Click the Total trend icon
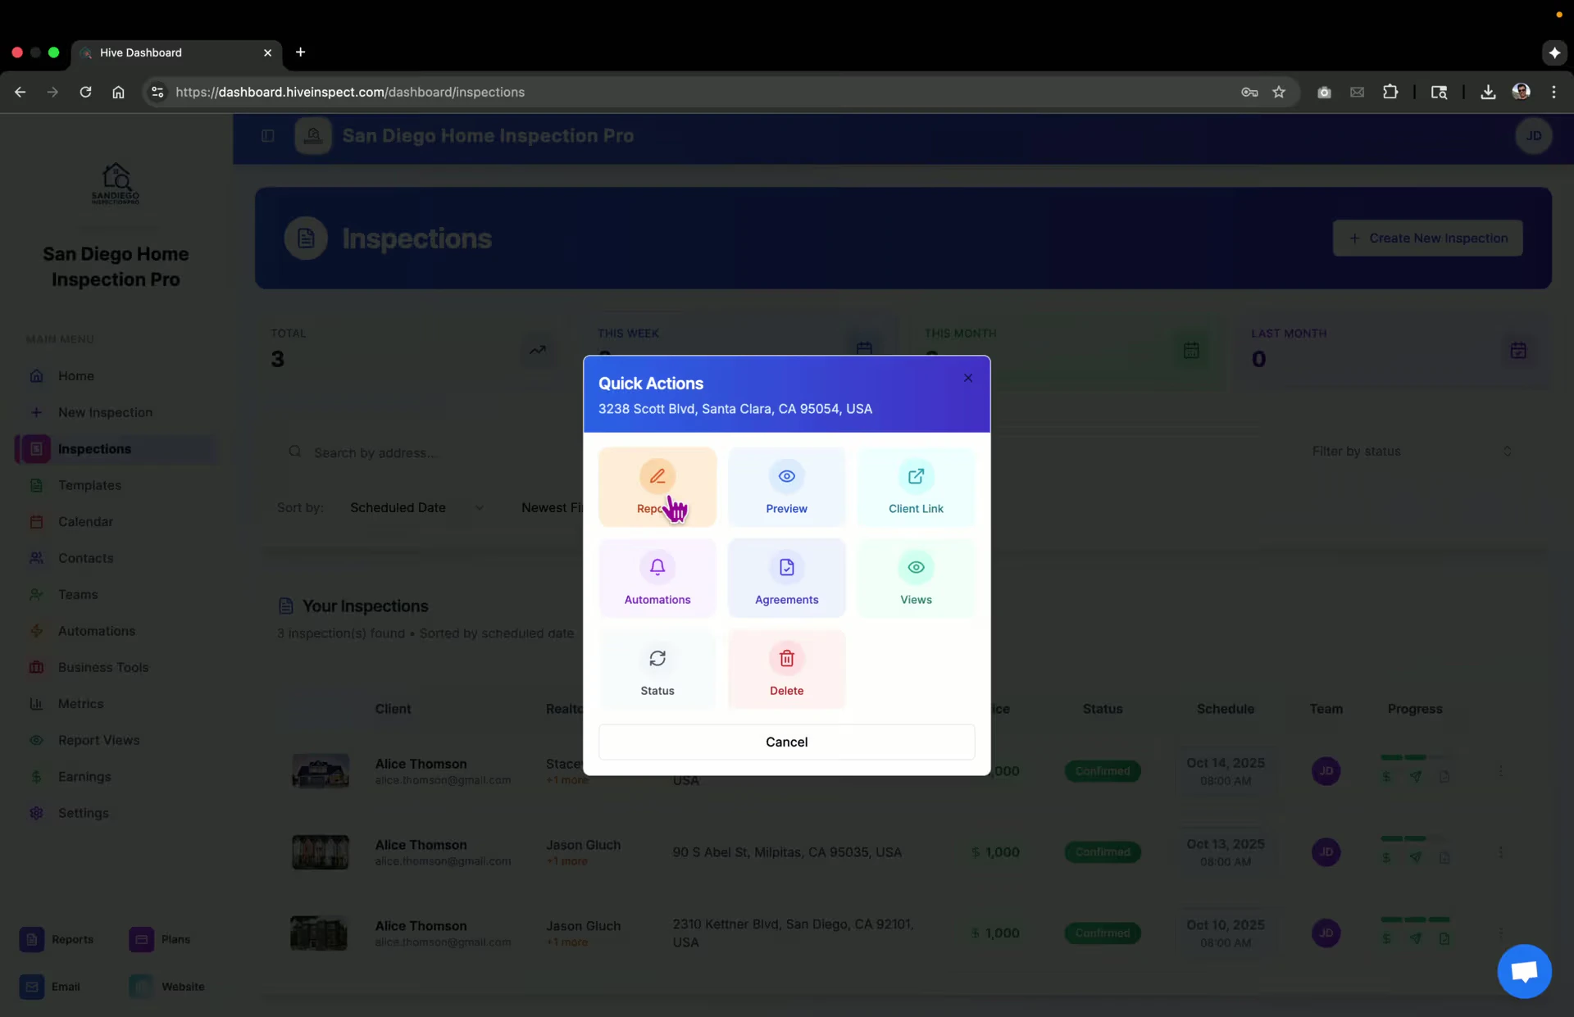The image size is (1574, 1017). (x=538, y=351)
